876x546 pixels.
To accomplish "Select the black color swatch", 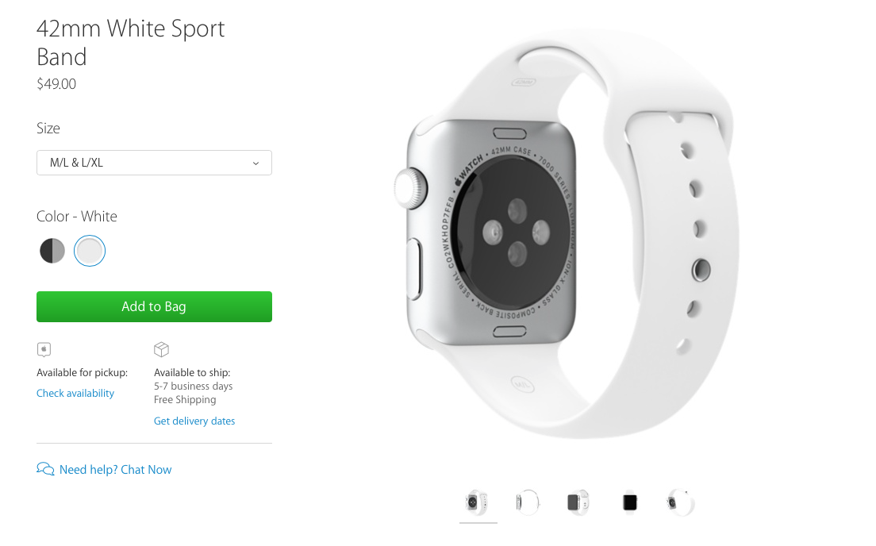I will pos(52,251).
